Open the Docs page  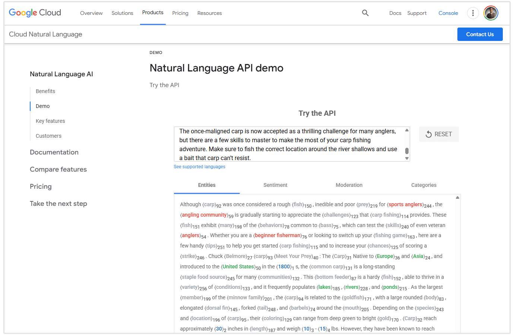395,13
